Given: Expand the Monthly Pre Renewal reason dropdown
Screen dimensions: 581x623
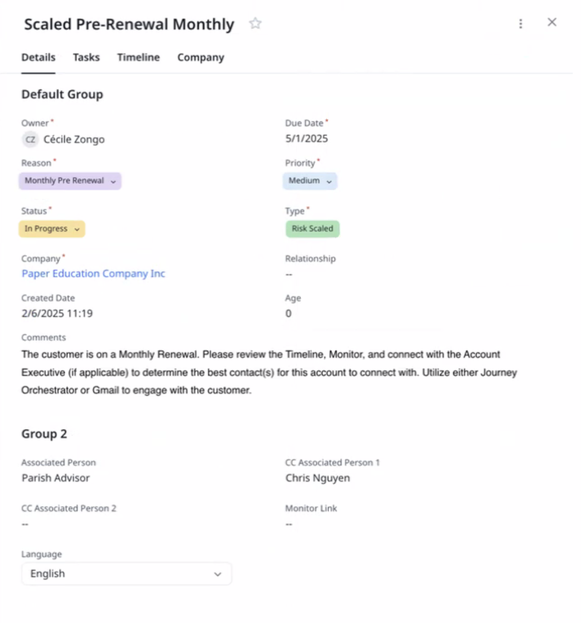Looking at the screenshot, I should [70, 181].
